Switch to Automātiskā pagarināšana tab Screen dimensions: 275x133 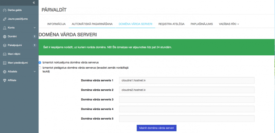coord(92,24)
